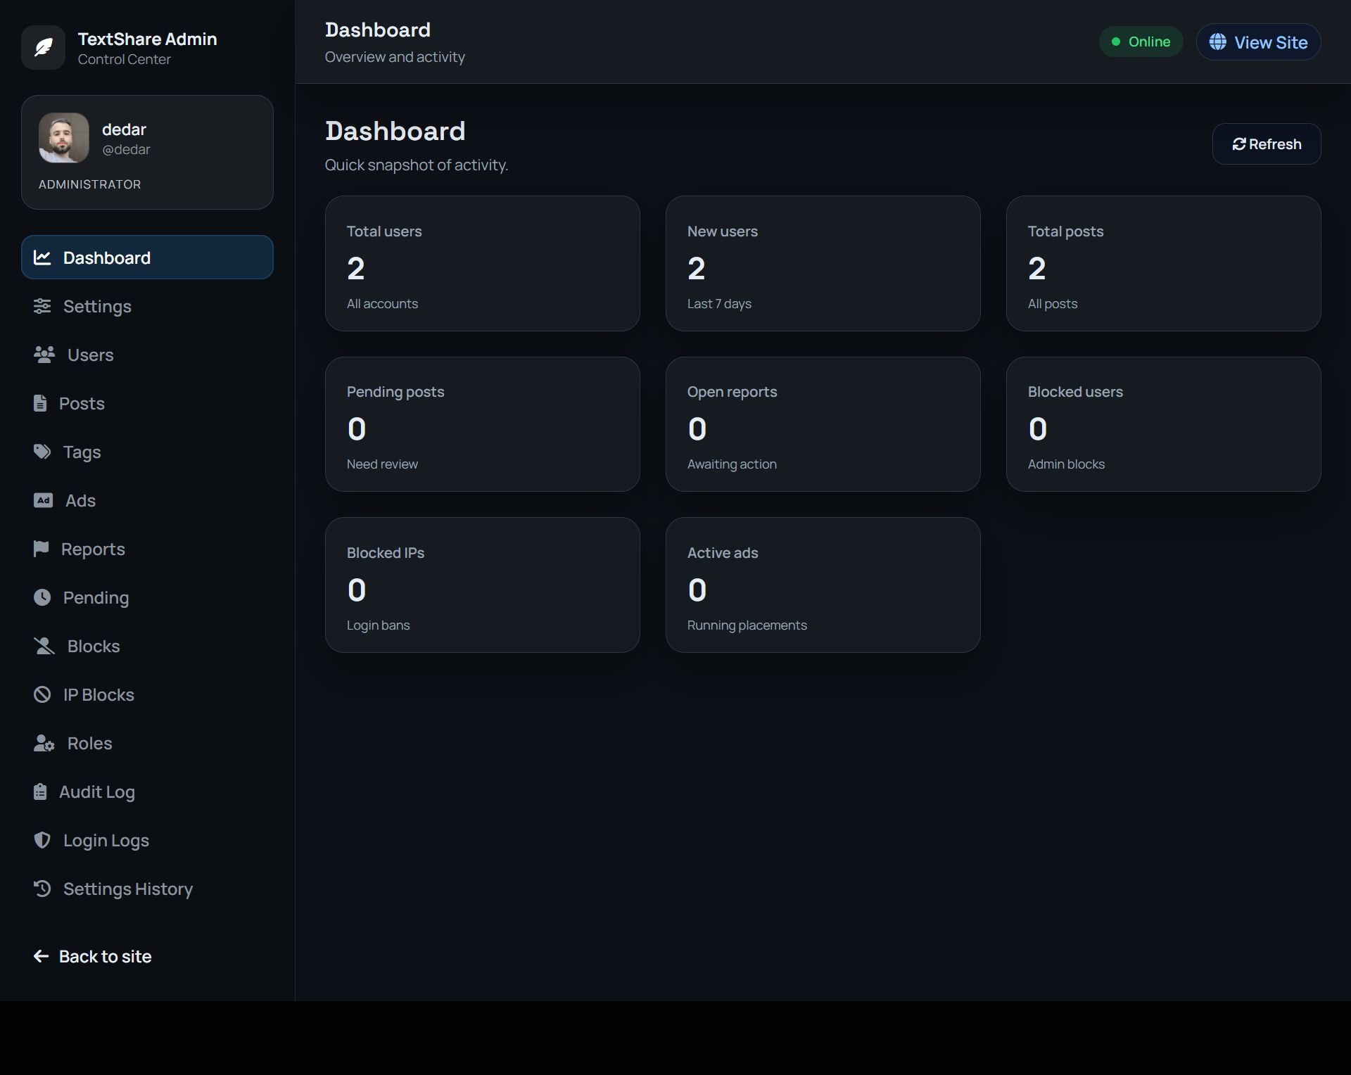This screenshot has height=1075, width=1351.
Task: Click the Blocks user-slash icon
Action: [x=44, y=646]
